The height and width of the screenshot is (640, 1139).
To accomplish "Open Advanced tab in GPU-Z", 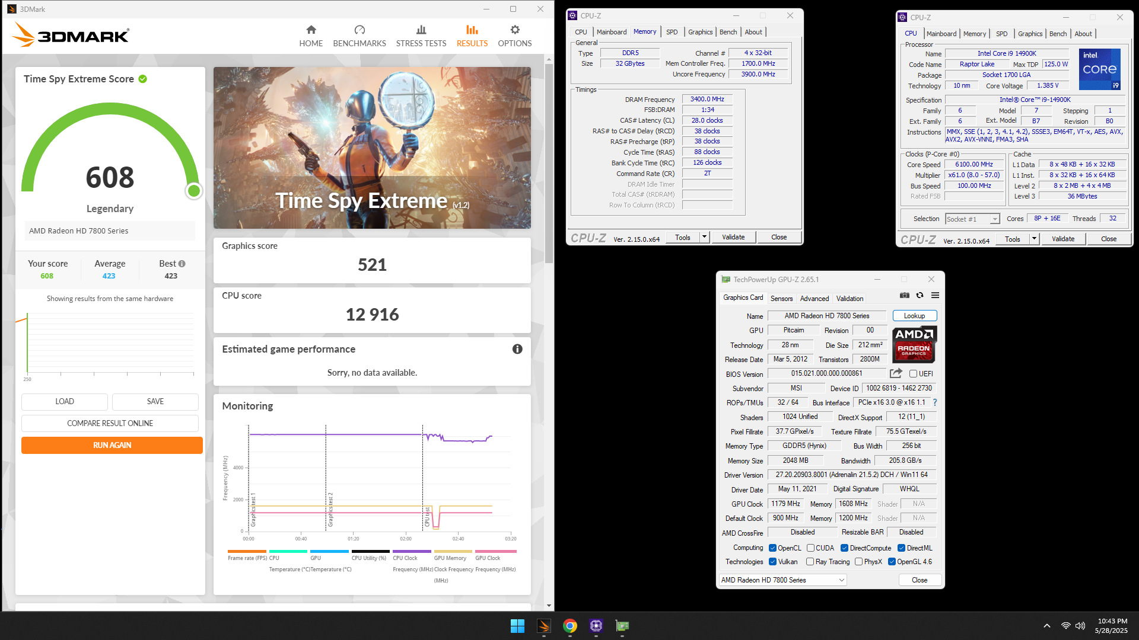I will tap(815, 299).
